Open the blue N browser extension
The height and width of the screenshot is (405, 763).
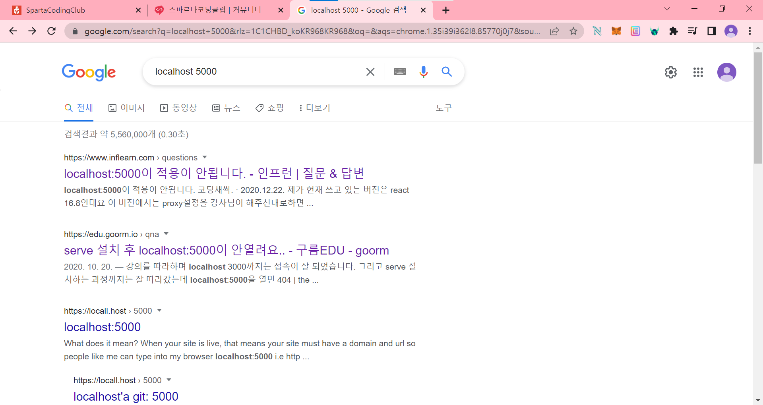597,31
